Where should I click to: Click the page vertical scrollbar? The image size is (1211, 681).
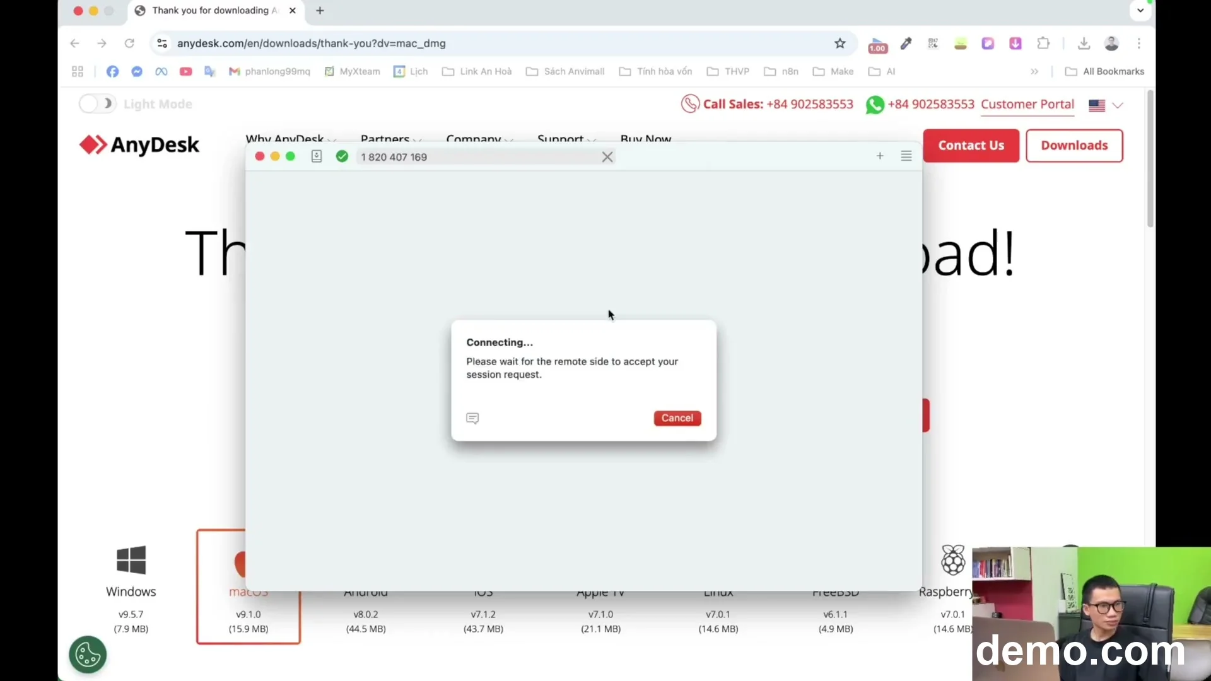1150,160
